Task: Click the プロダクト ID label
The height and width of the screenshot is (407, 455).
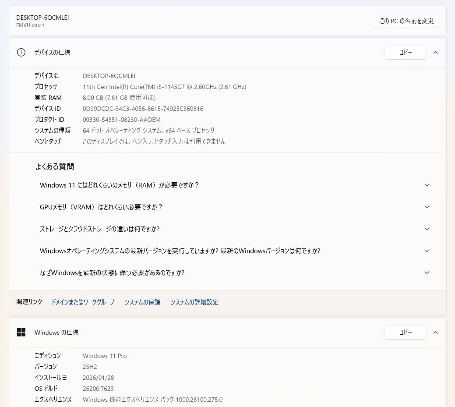Action: (x=49, y=120)
